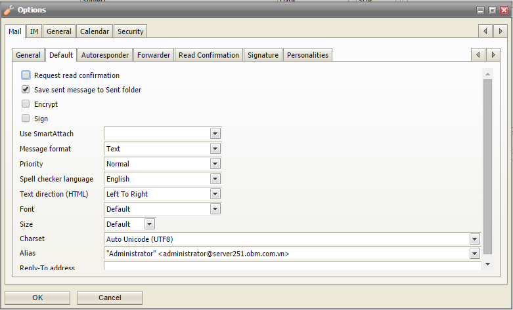Viewport: 513px width, 310px height.
Task: Click the Options wrench title icon
Action: tap(9, 10)
